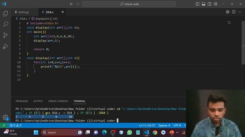245x137 pixels.
Task: Open the Windows Start menu
Action: click(x=36, y=132)
